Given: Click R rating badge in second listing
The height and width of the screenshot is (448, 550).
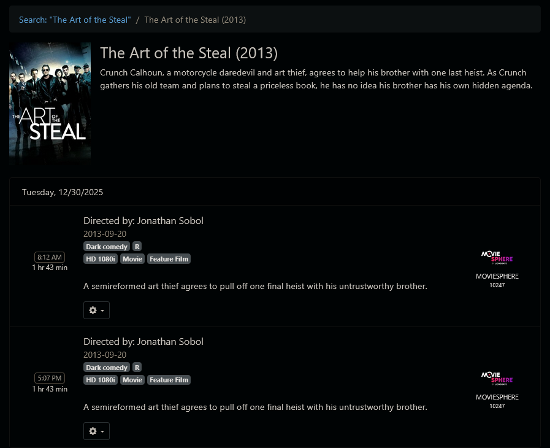Looking at the screenshot, I should pyautogui.click(x=137, y=368).
